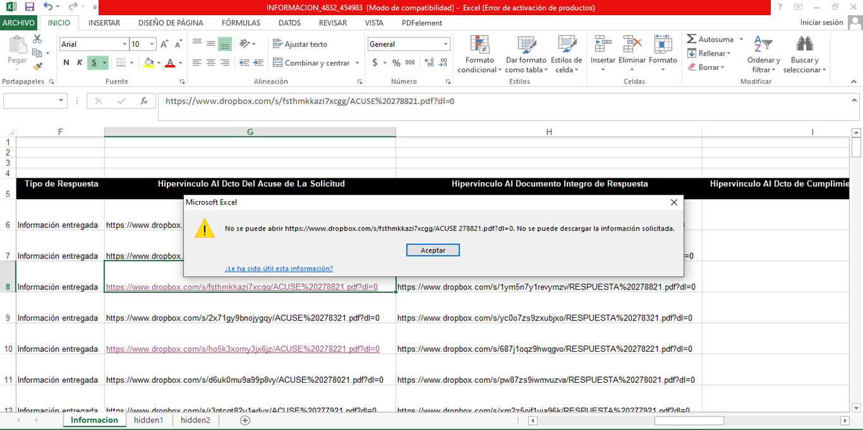Open number format General dropdown
This screenshot has height=430, width=863.
coord(445,44)
